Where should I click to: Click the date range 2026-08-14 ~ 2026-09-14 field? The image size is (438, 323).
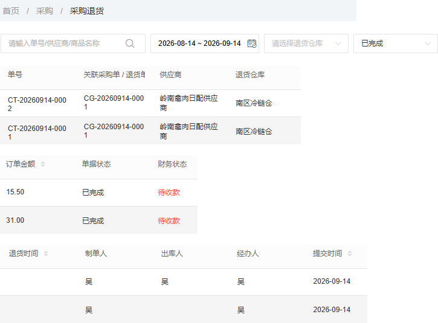pyautogui.click(x=205, y=43)
